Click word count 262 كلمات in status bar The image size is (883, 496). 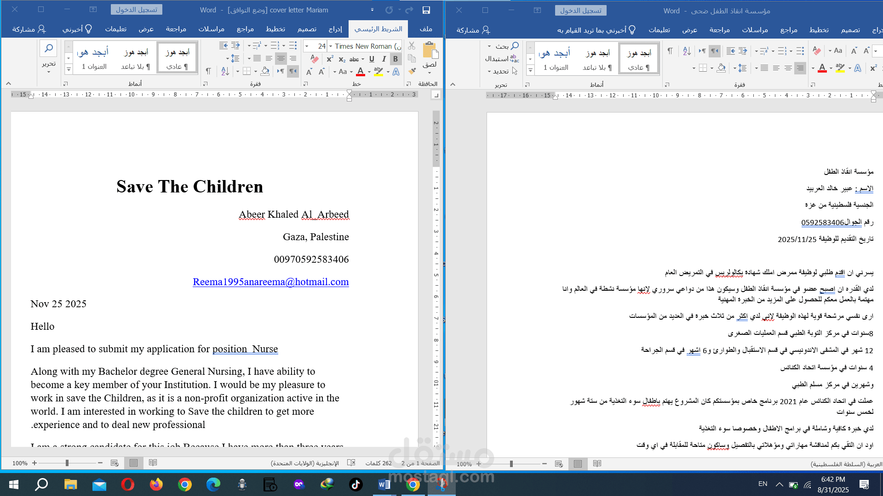point(378,463)
